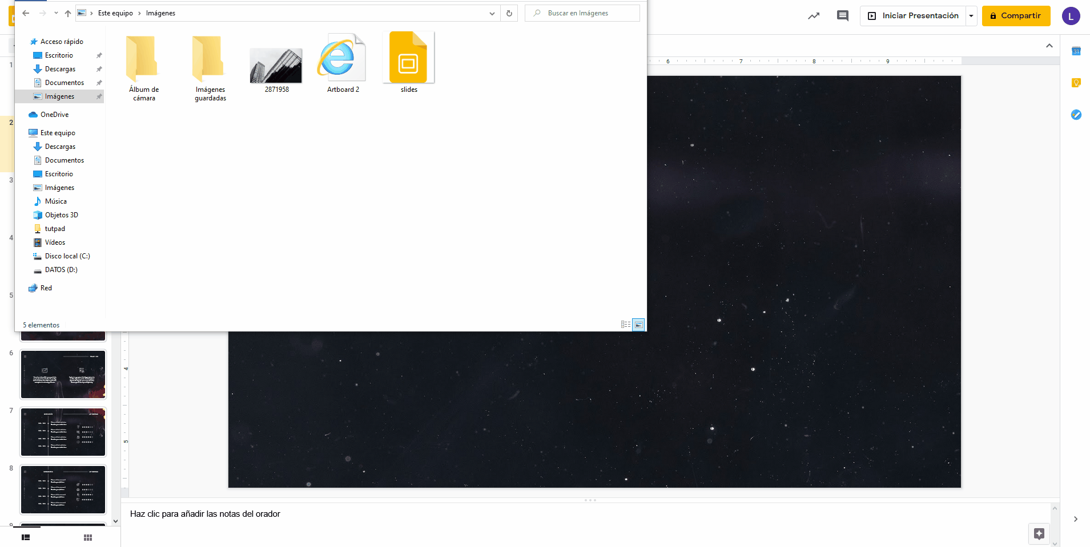Open Vídeos folder in the tree
The image size is (1090, 547).
click(x=55, y=242)
